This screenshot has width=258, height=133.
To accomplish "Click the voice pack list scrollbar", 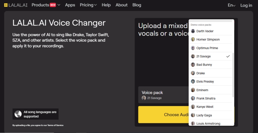I will [x=233, y=75].
